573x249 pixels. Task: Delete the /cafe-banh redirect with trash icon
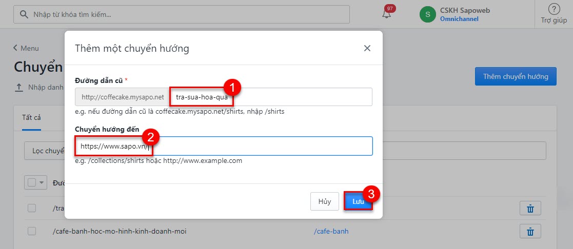[530, 231]
